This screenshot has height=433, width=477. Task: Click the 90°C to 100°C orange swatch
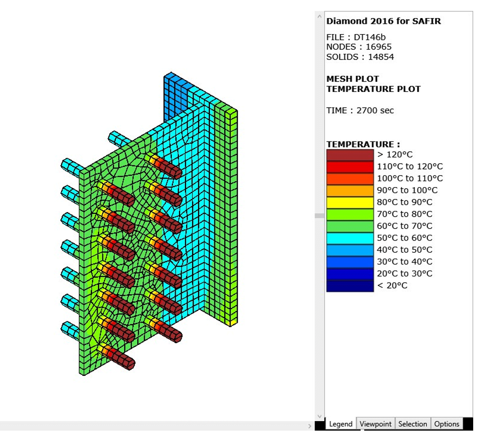(350, 191)
